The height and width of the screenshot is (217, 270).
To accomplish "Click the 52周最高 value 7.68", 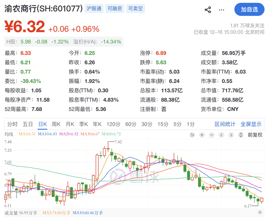I will point(37,109).
